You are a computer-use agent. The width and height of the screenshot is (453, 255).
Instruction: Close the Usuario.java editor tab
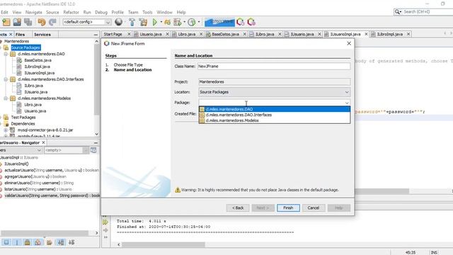[x=167, y=34]
